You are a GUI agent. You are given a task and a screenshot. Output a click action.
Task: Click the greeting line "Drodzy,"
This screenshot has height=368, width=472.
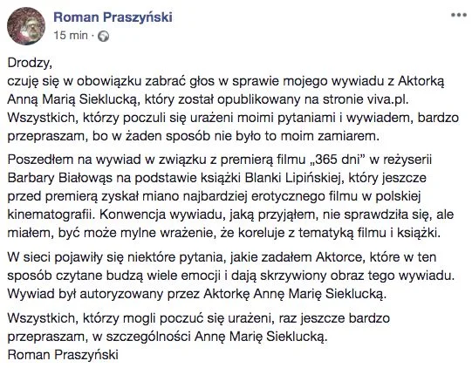30,63
